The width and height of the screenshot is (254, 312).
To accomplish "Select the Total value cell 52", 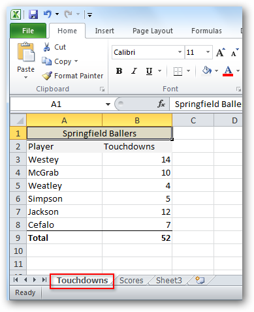I will 137,238.
